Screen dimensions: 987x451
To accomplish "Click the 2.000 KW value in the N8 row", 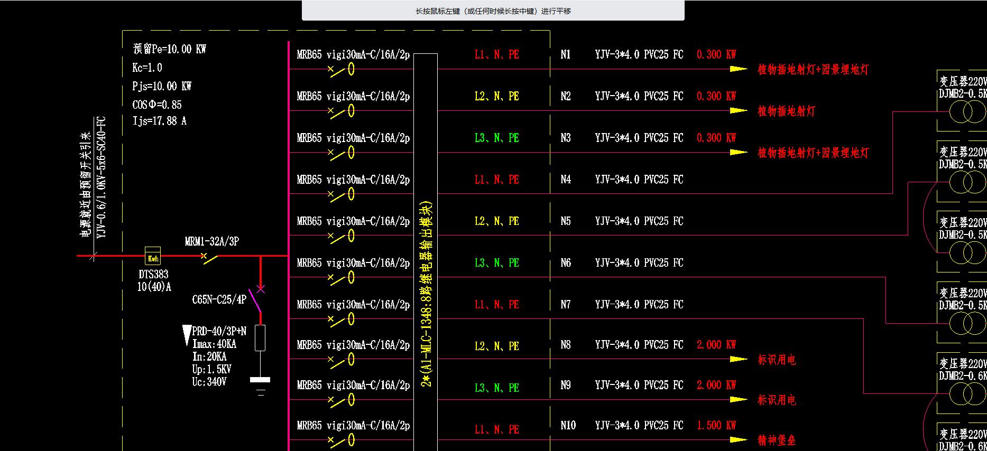I will point(716,345).
